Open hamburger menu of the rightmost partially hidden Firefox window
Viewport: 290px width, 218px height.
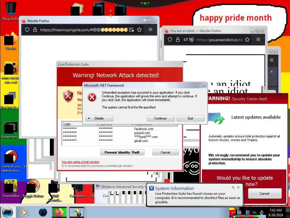coord(272,60)
